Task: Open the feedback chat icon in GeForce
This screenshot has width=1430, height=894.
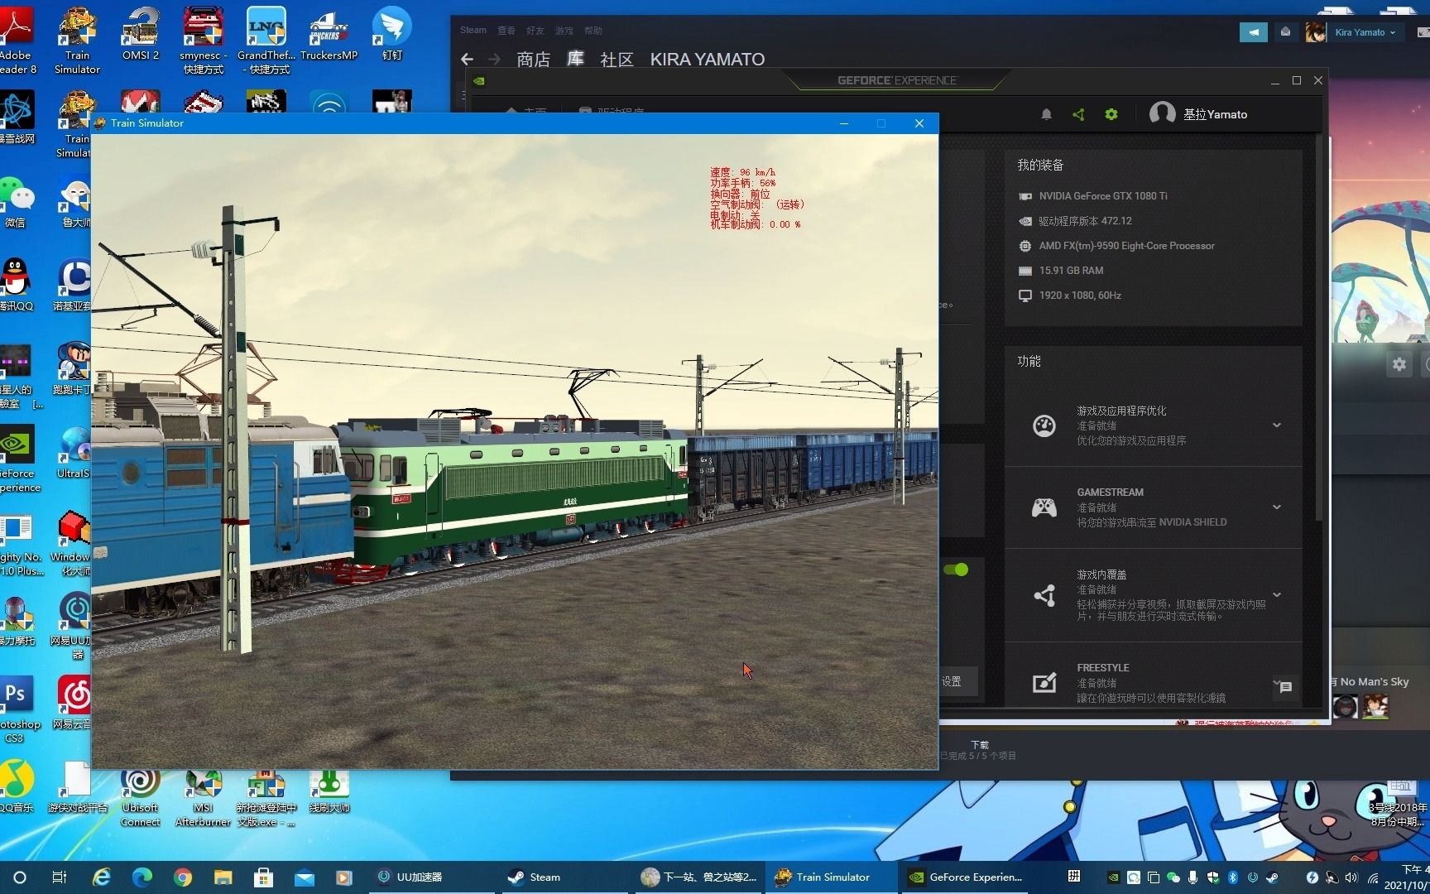Action: coord(1285,687)
